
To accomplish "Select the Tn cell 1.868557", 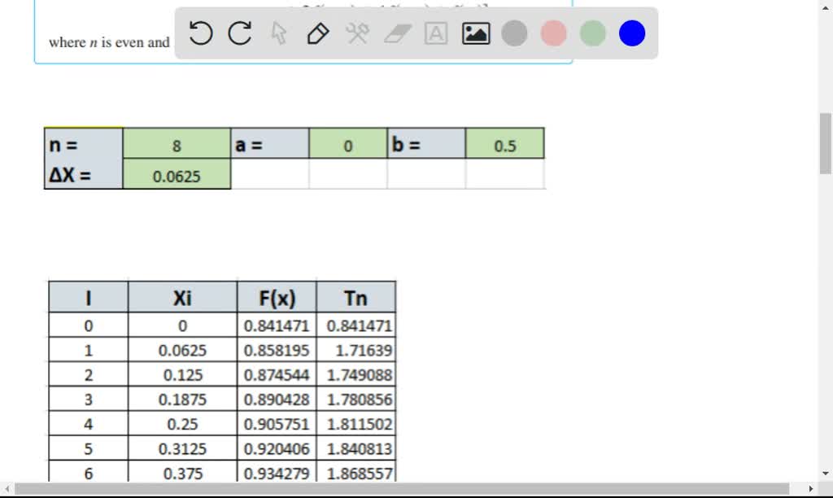I will pos(356,473).
